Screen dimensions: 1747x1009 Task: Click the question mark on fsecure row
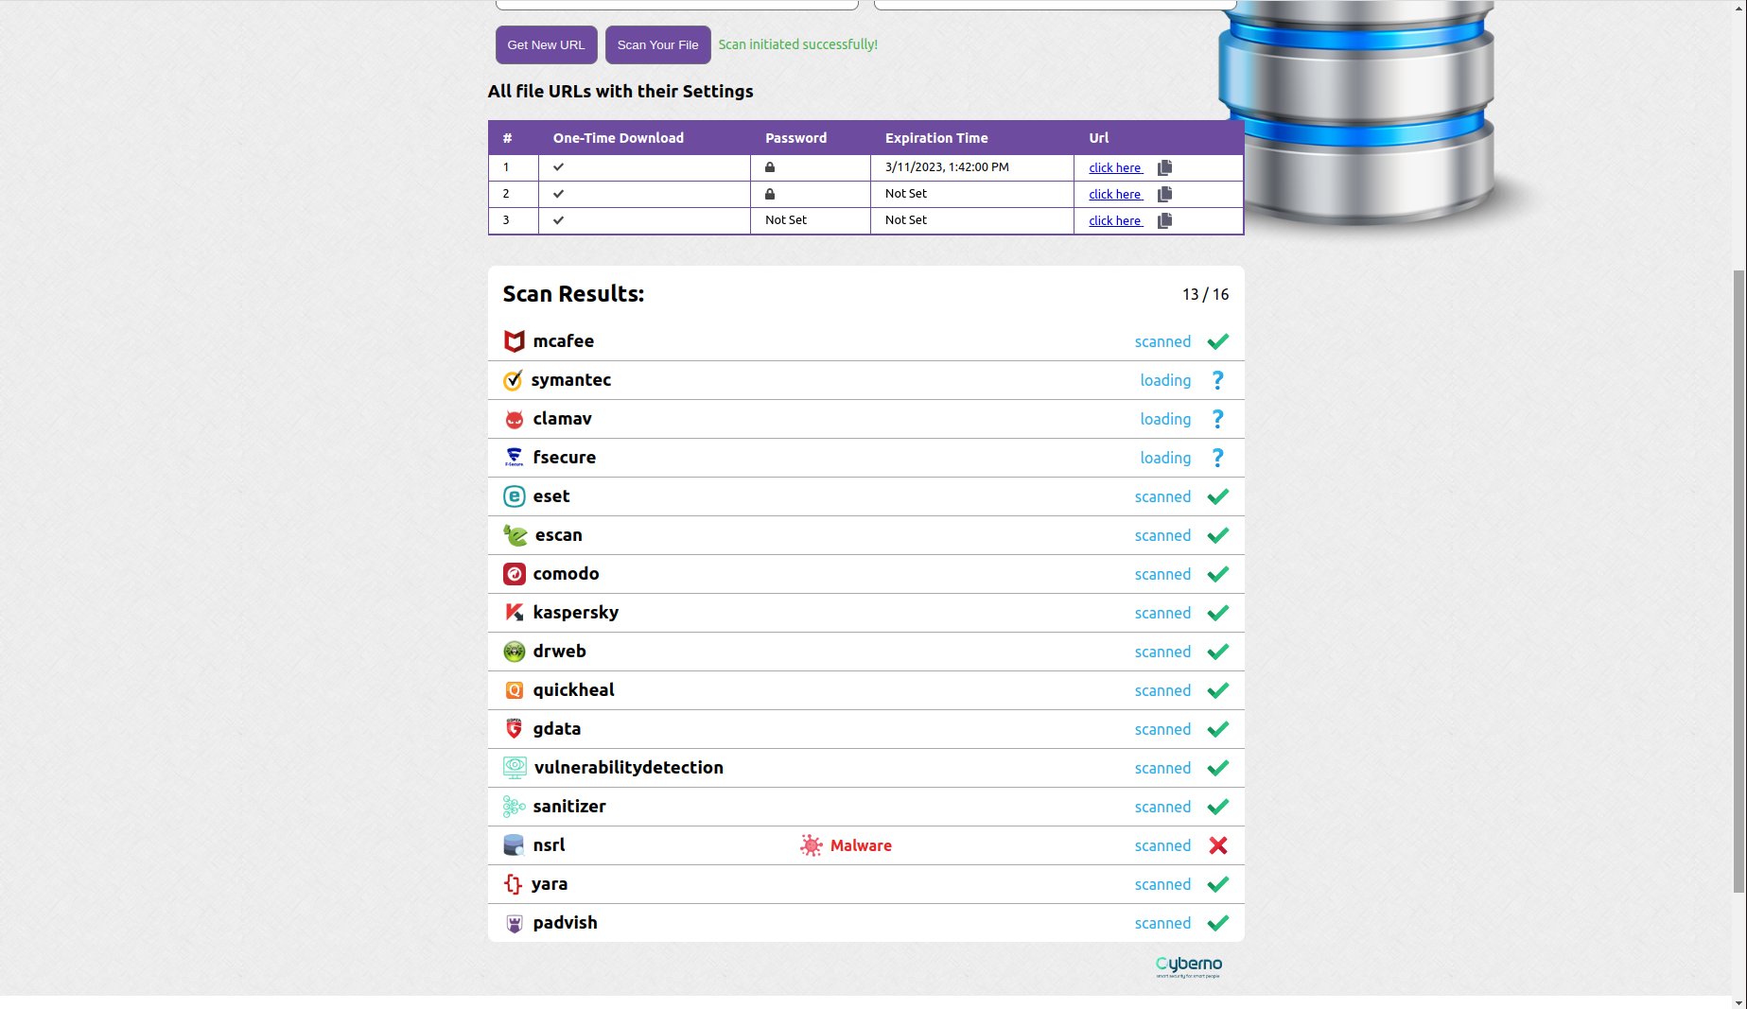point(1217,458)
